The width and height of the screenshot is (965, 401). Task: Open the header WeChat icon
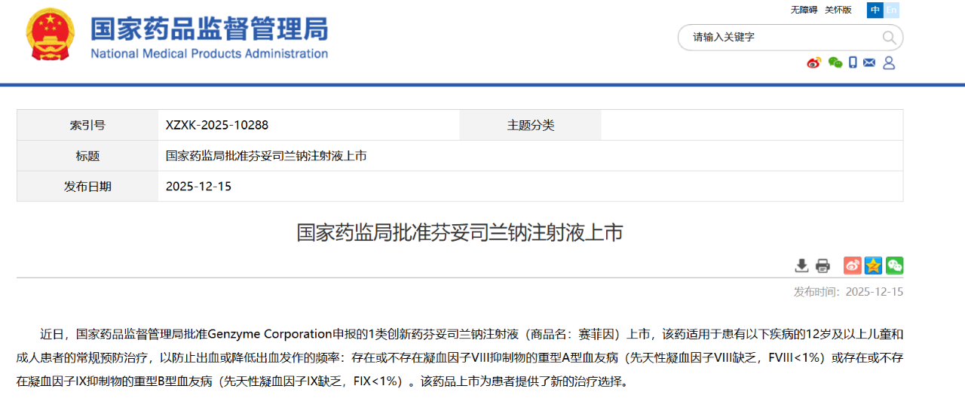click(835, 62)
